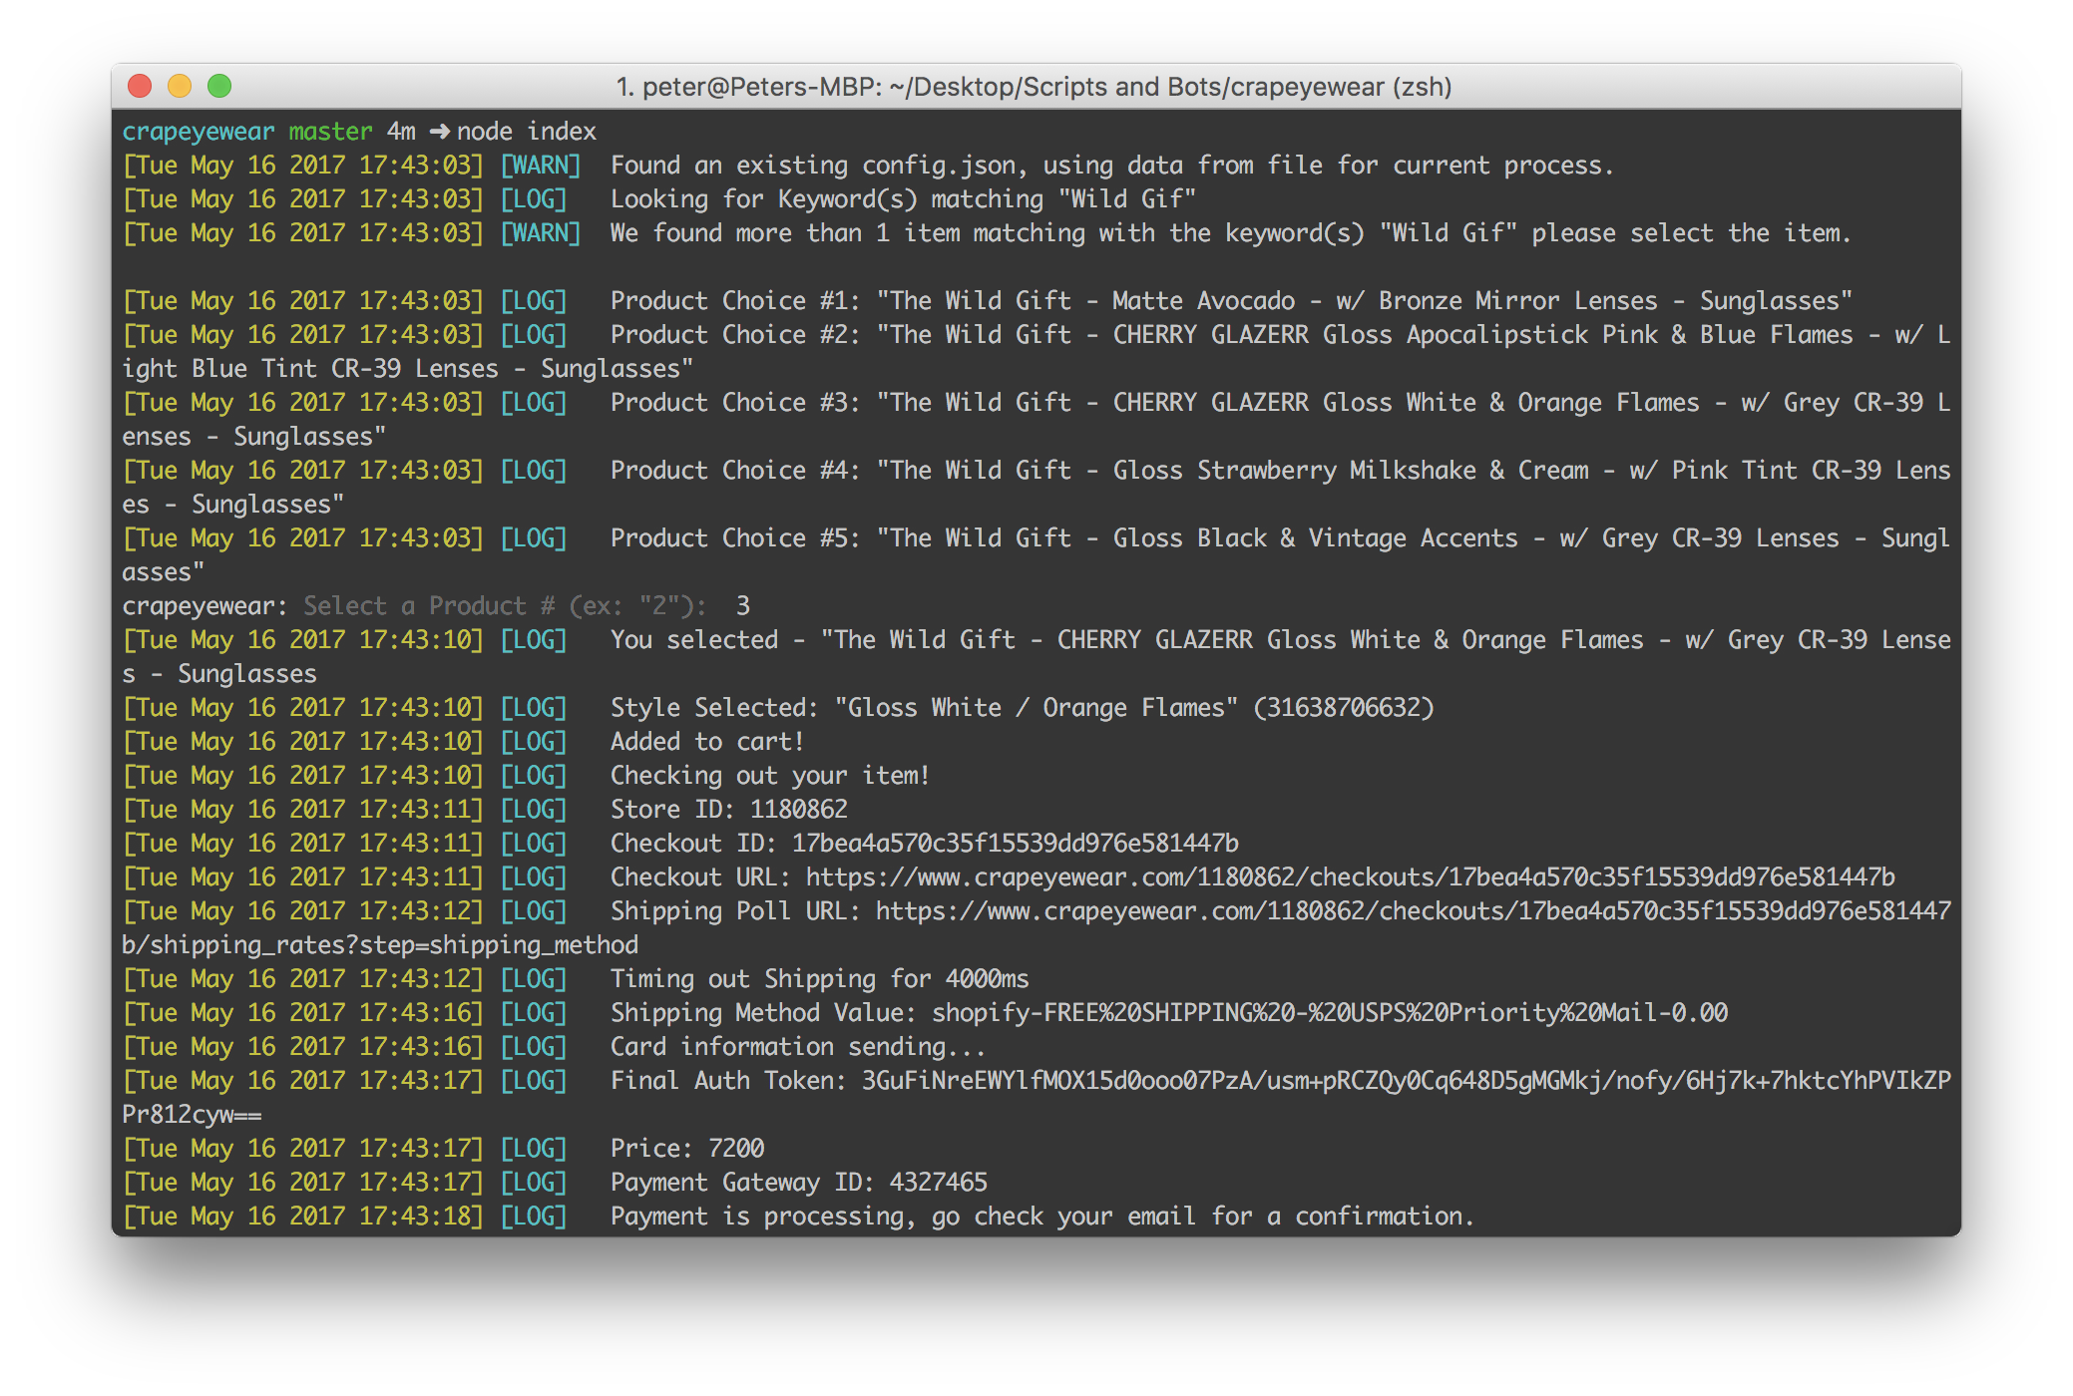
Task: Click the Payment Gateway ID number
Action: point(938,1183)
